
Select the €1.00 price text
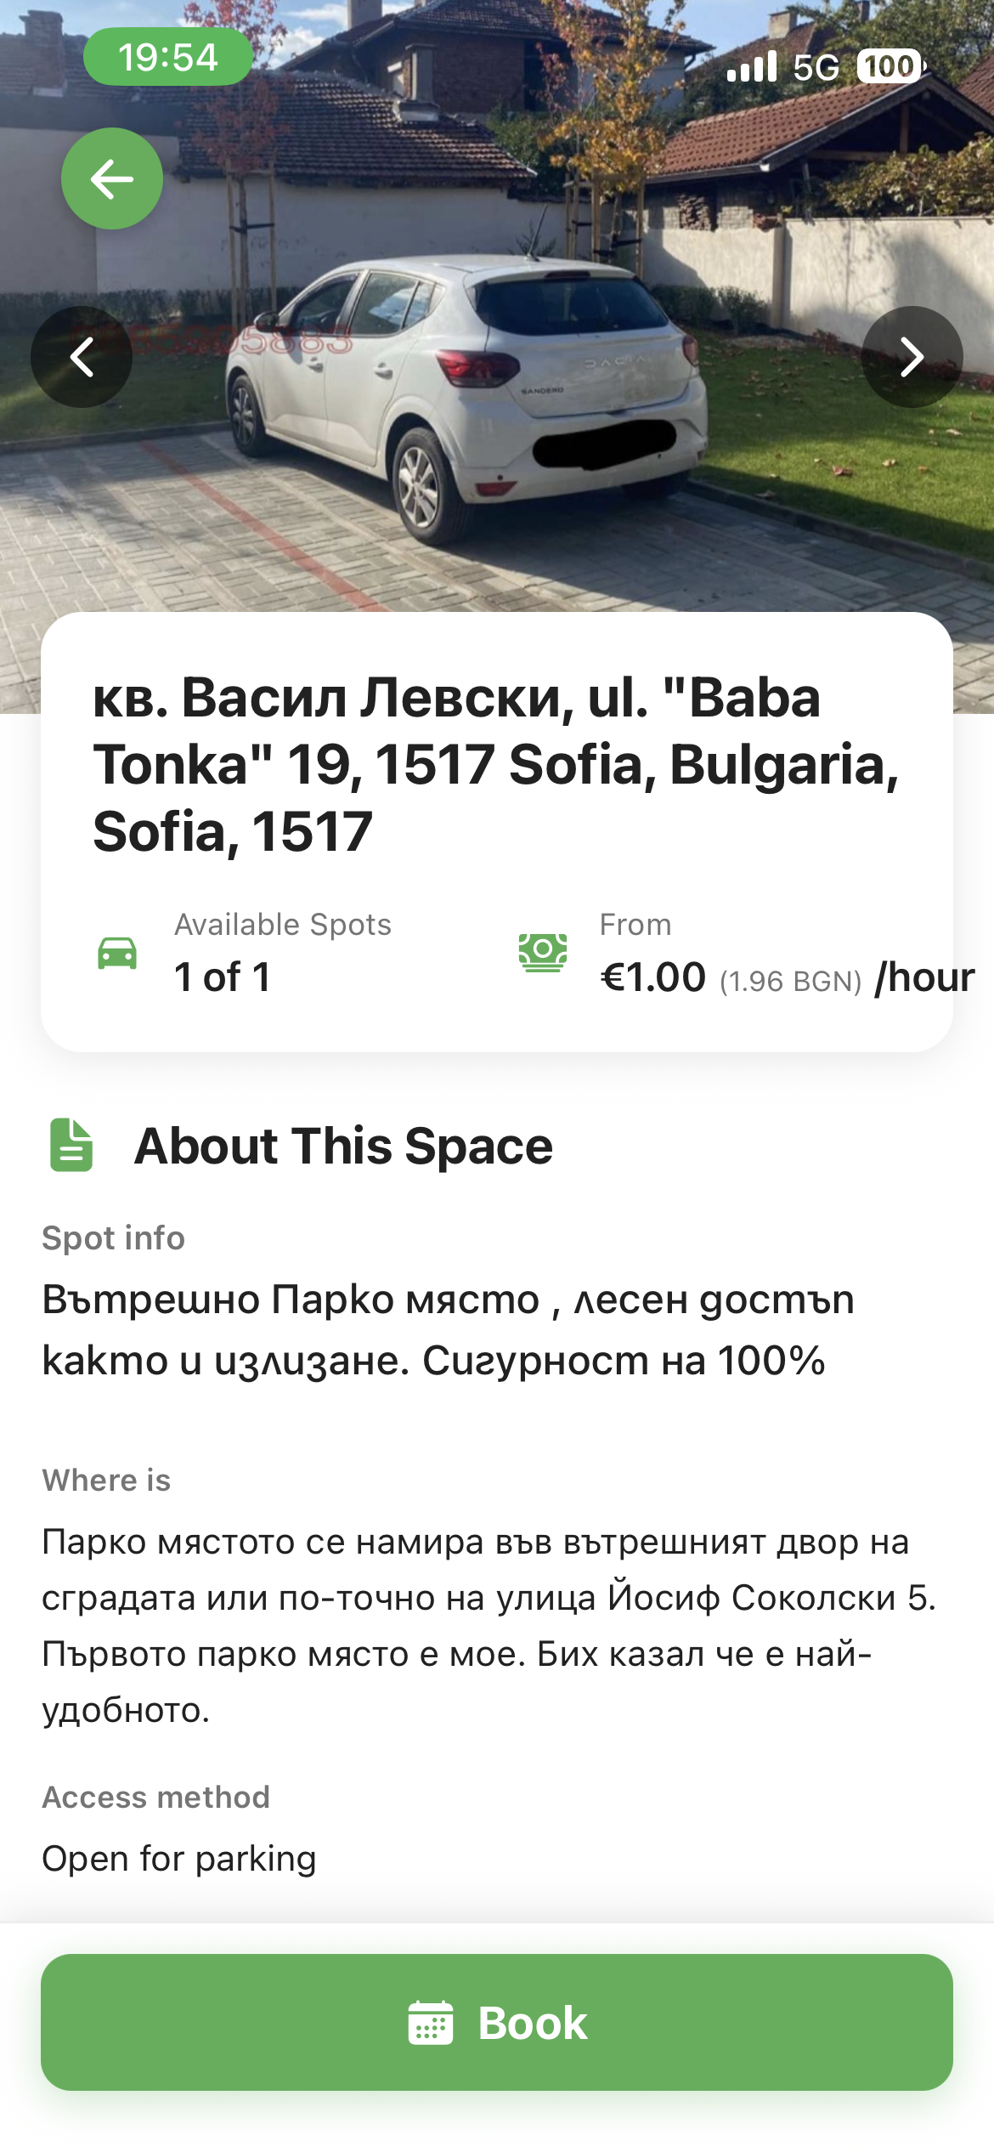pyautogui.click(x=652, y=977)
